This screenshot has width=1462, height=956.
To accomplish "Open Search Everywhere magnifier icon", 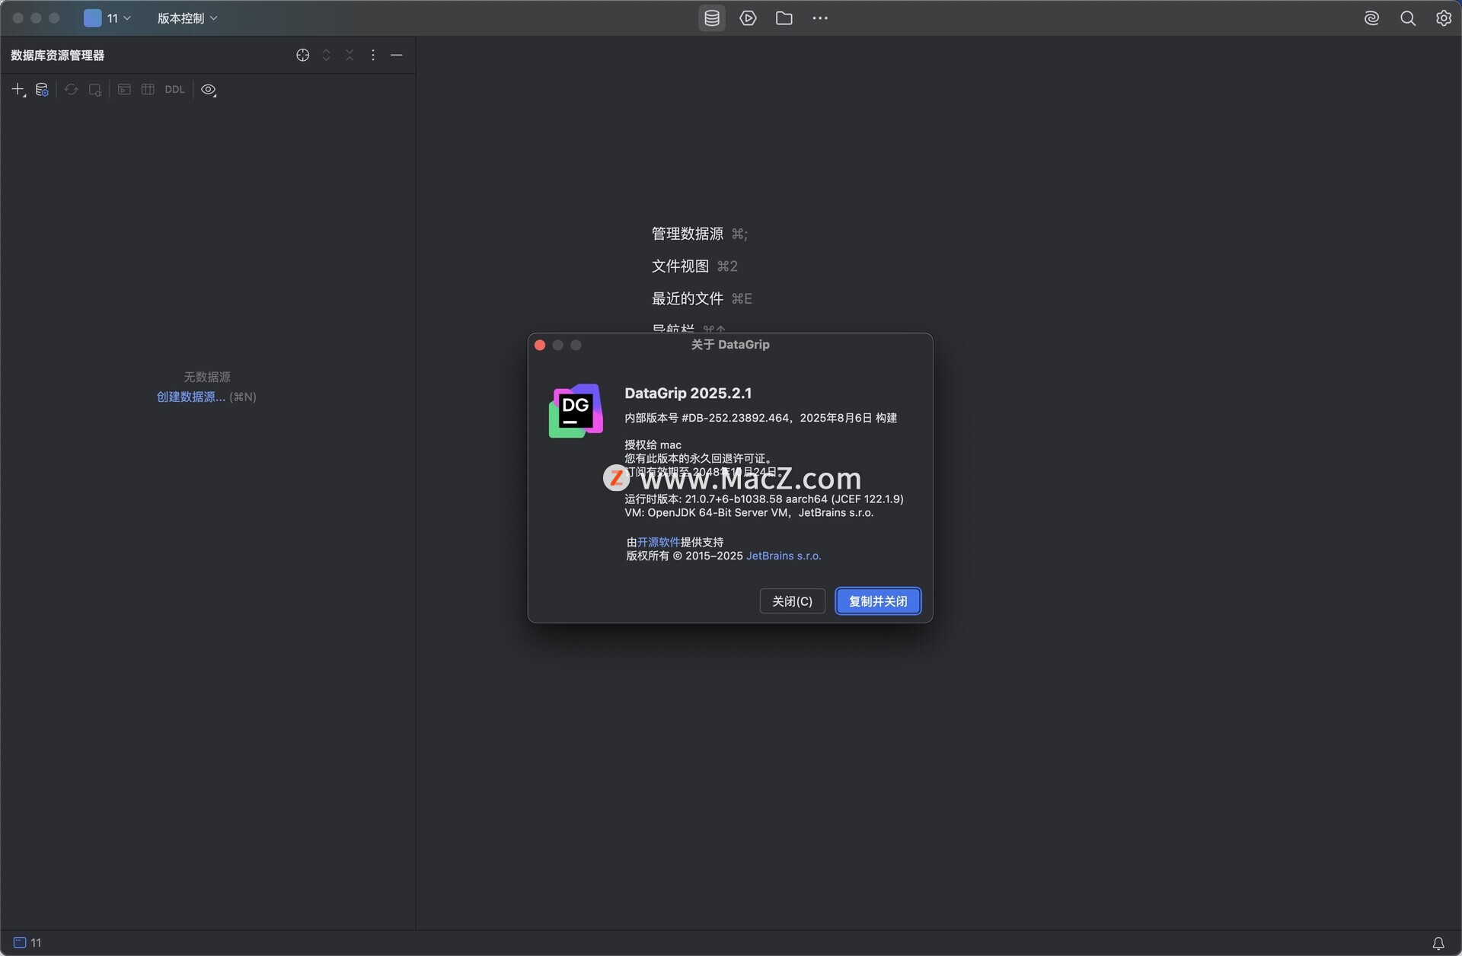I will 1407,18.
